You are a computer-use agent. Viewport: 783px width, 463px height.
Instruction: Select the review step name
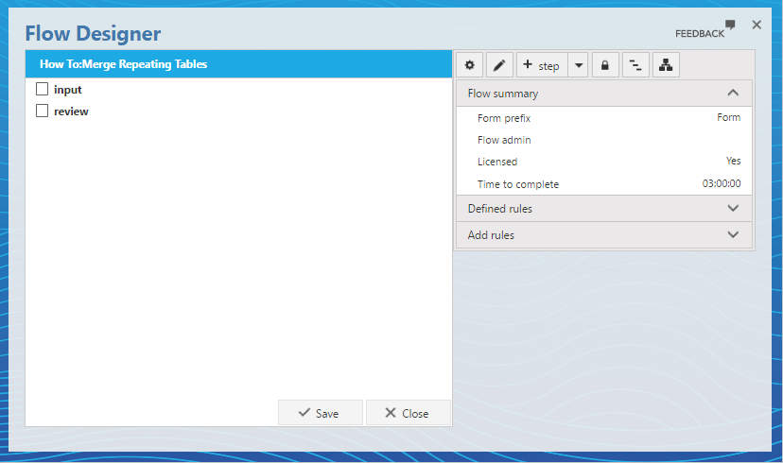pyautogui.click(x=71, y=111)
